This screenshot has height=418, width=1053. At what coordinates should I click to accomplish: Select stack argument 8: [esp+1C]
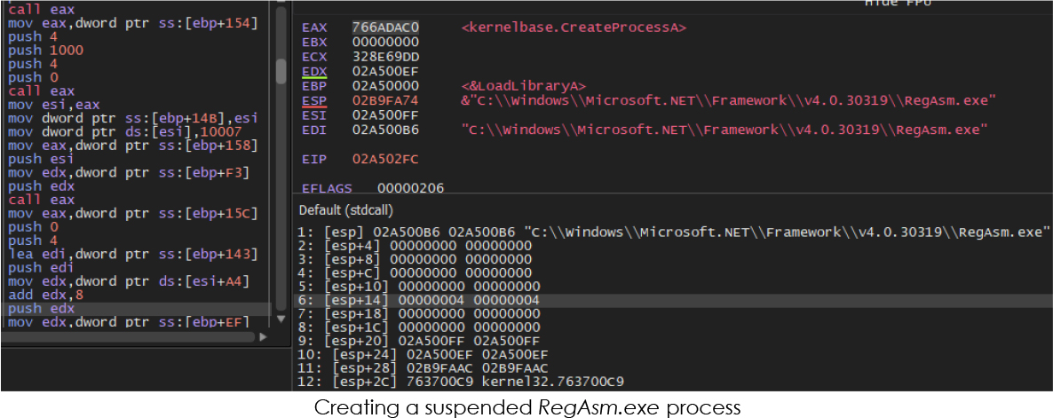[418, 327]
